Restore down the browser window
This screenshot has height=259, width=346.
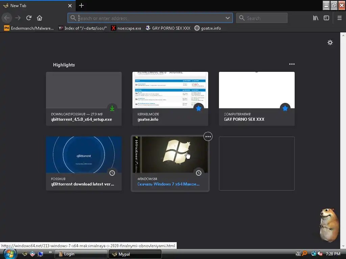click(x=334, y=5)
